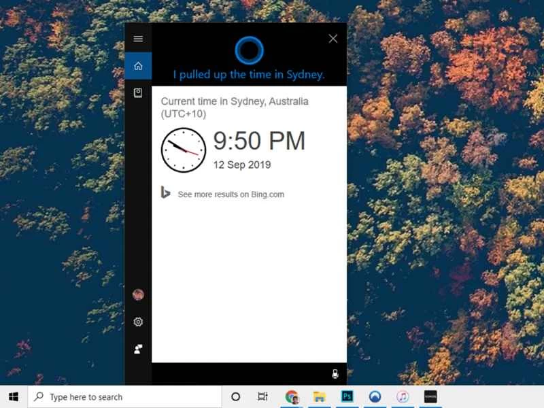This screenshot has height=408, width=544.
Task: Expand the Cortana hamburger menu
Action: pyautogui.click(x=138, y=39)
